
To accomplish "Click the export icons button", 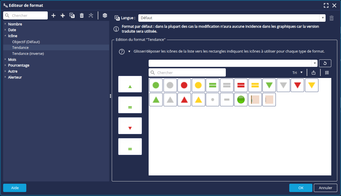I will point(314,73).
